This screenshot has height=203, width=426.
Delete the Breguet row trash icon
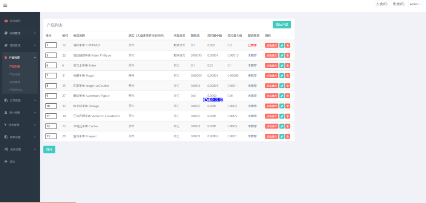[288, 136]
